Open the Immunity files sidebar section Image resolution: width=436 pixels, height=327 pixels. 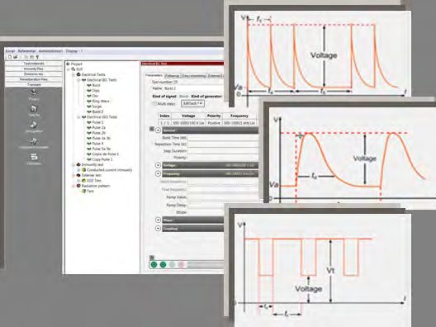click(x=34, y=69)
